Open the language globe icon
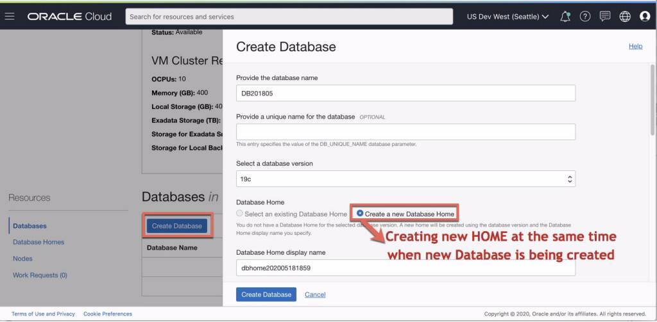Image resolution: width=657 pixels, height=322 pixels. (x=625, y=17)
